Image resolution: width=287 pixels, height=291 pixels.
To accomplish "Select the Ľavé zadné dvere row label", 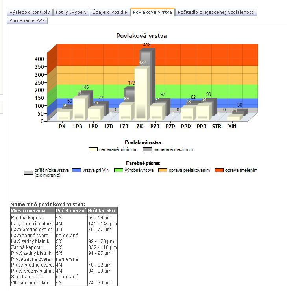I will point(30,236).
